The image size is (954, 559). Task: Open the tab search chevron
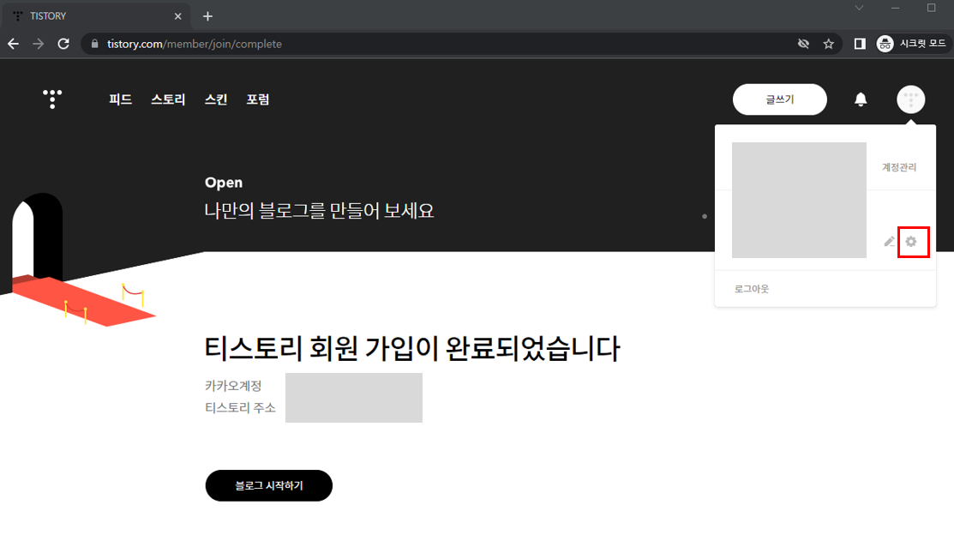pyautogui.click(x=859, y=8)
